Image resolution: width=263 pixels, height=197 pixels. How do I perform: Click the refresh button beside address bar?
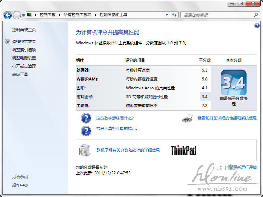pyautogui.click(x=174, y=15)
